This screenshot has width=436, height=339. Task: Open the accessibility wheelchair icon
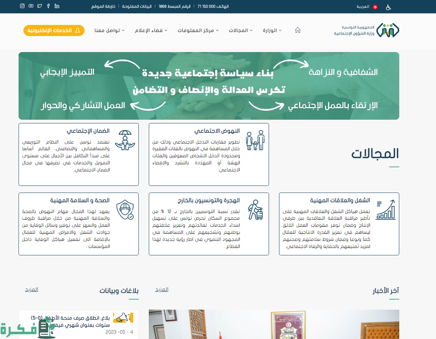[x=389, y=7]
